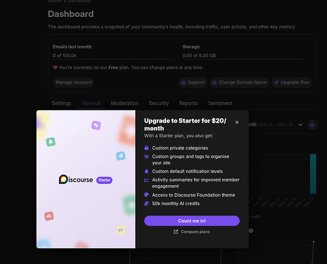Image resolution: width=327 pixels, height=264 pixels.
Task: Click the external link icon beside Compare plans
Action: (176, 232)
